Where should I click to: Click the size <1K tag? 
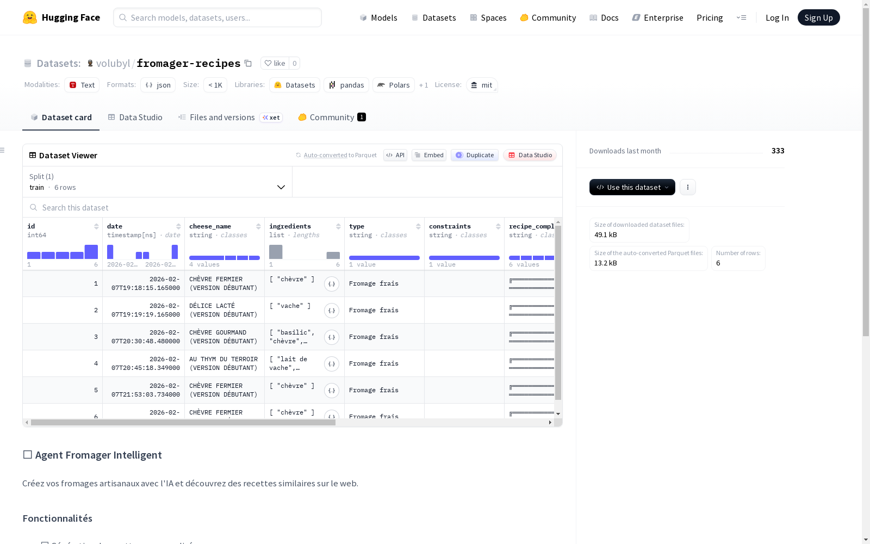(215, 85)
